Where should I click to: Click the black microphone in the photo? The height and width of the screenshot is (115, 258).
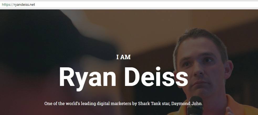195,106
